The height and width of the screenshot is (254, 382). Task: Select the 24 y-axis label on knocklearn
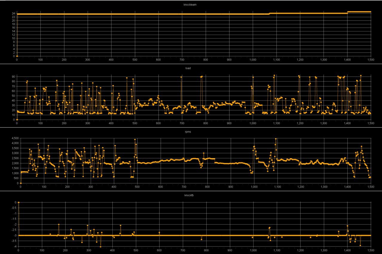[13, 13]
